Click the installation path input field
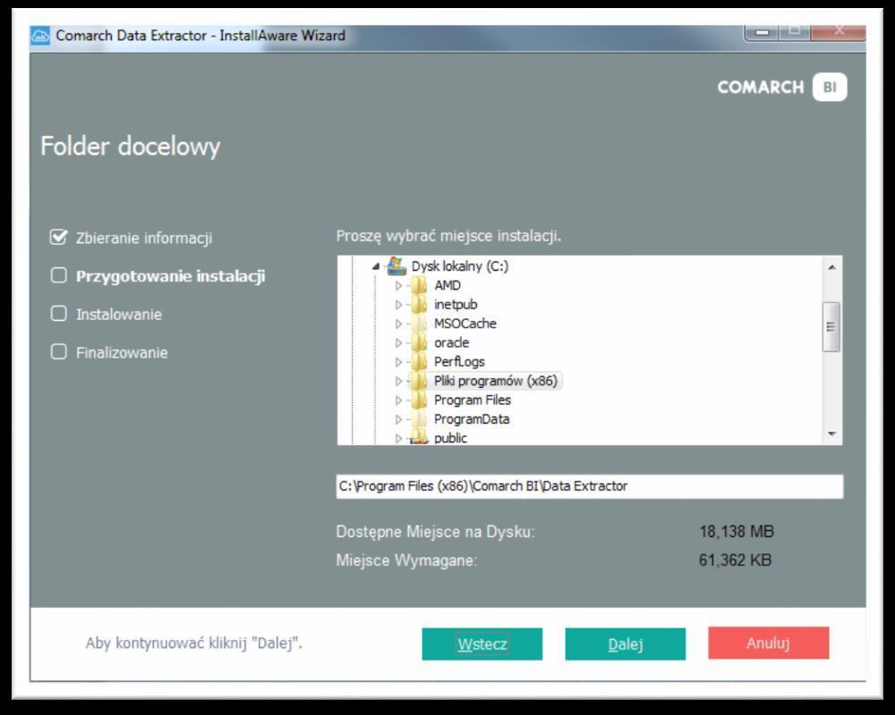 [590, 486]
